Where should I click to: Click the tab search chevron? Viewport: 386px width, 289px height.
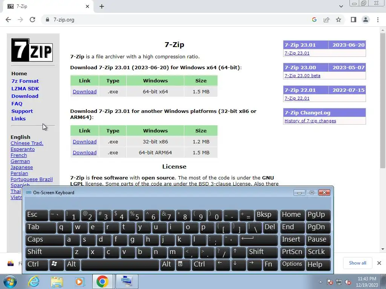coord(341,6)
